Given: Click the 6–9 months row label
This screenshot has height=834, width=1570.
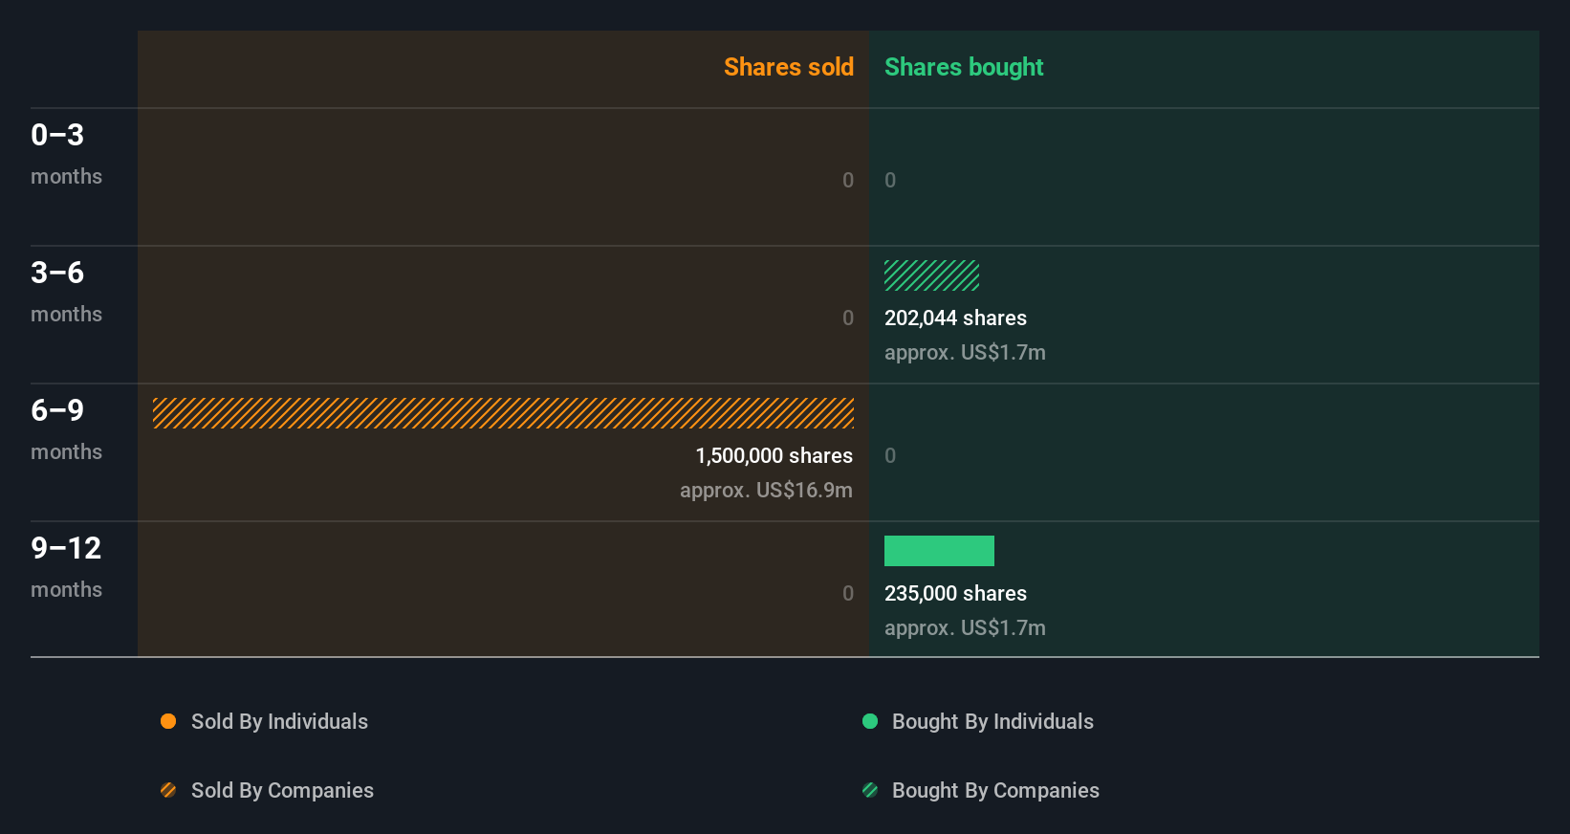Looking at the screenshot, I should (66, 429).
